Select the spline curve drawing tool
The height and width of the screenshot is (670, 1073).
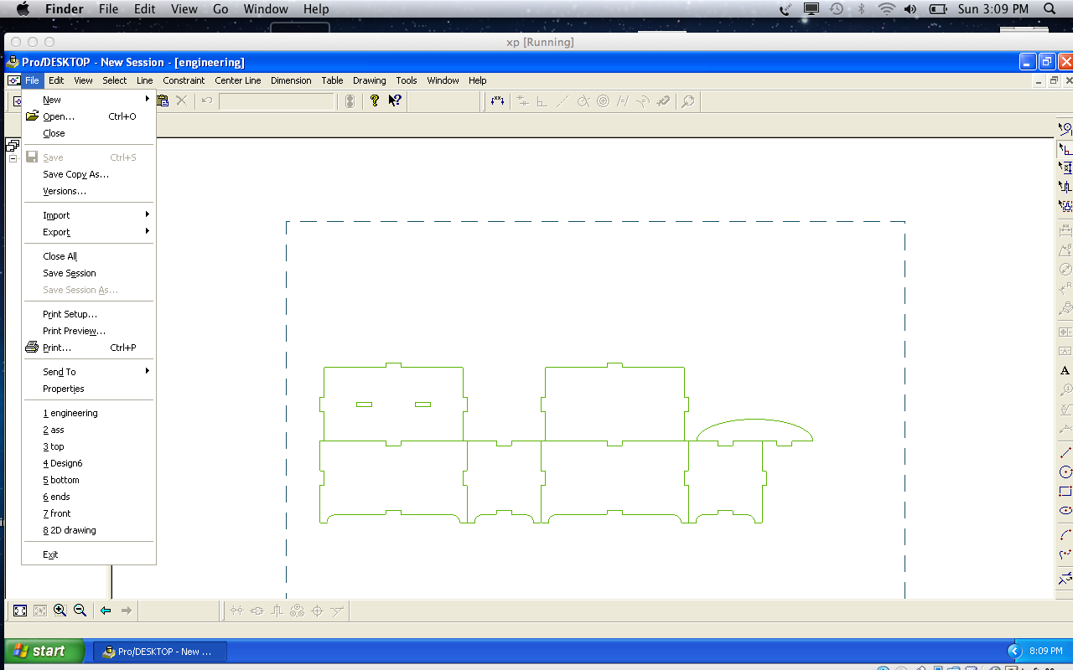1065,554
